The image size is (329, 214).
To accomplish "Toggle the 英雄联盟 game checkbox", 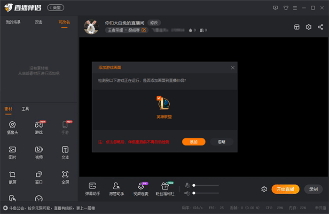I will coord(159,98).
